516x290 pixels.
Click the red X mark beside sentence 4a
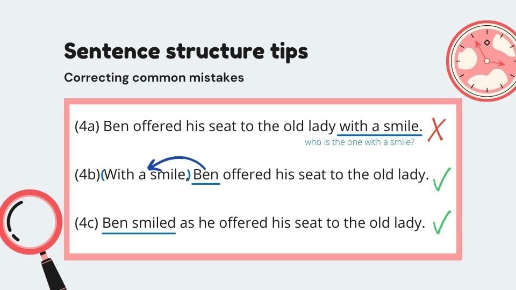pyautogui.click(x=437, y=130)
